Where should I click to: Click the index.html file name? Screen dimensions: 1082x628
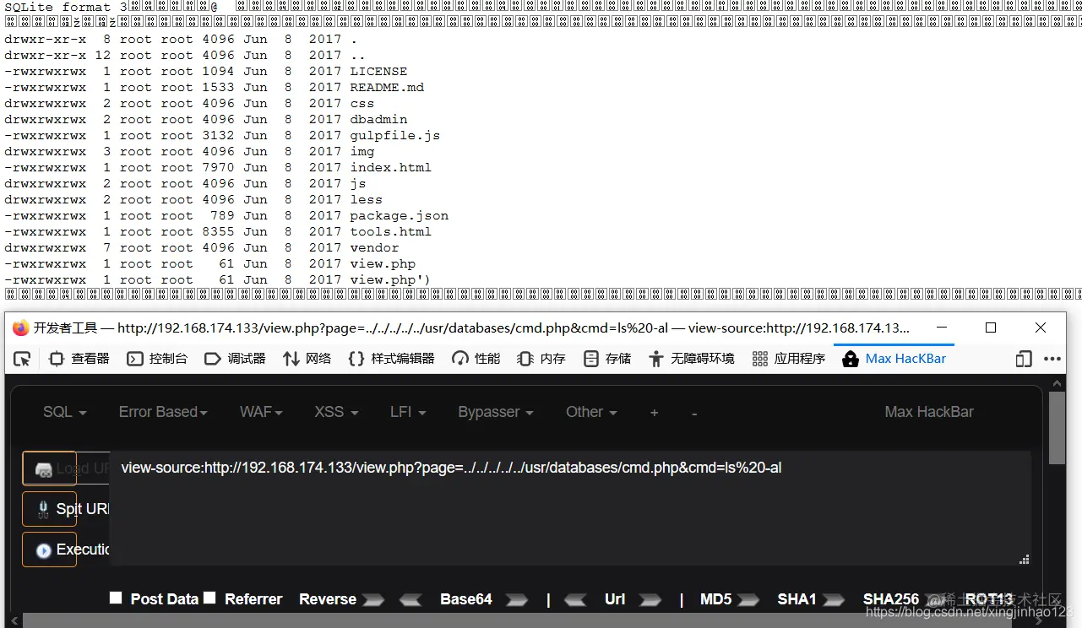click(x=391, y=167)
